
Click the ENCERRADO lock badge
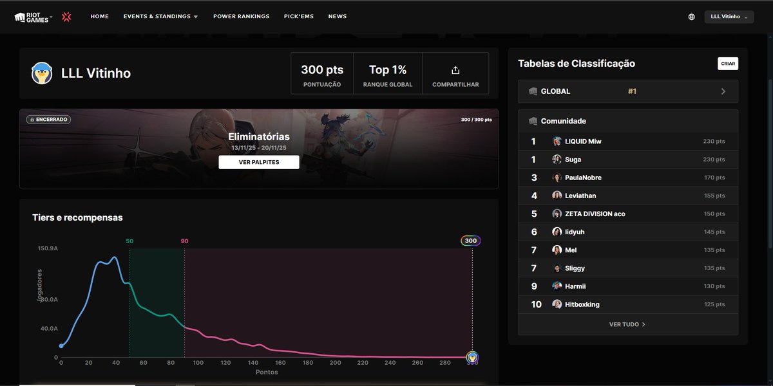click(x=48, y=120)
